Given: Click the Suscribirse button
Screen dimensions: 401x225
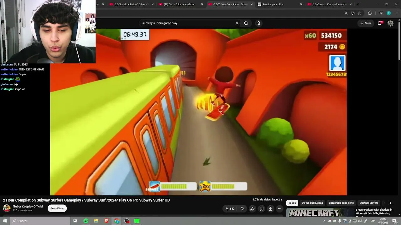Looking at the screenshot, I should tap(57, 208).
